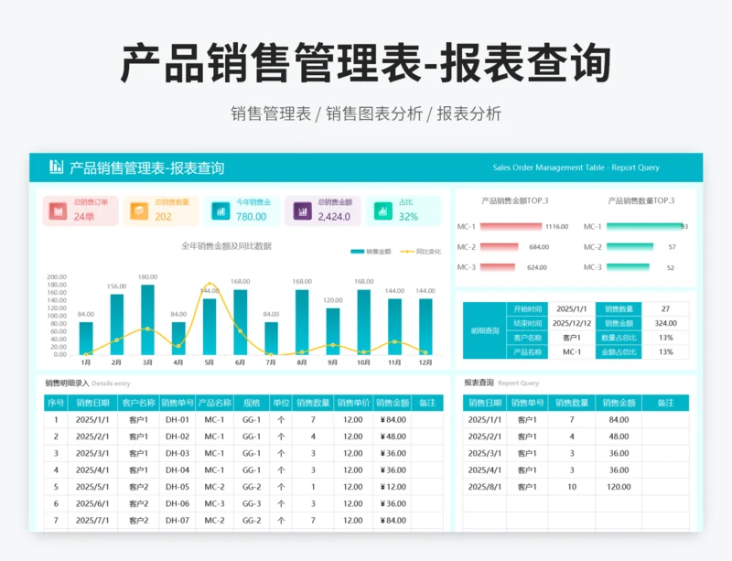Click the 2025/7/1 date cell
The width and height of the screenshot is (732, 561).
(x=92, y=521)
